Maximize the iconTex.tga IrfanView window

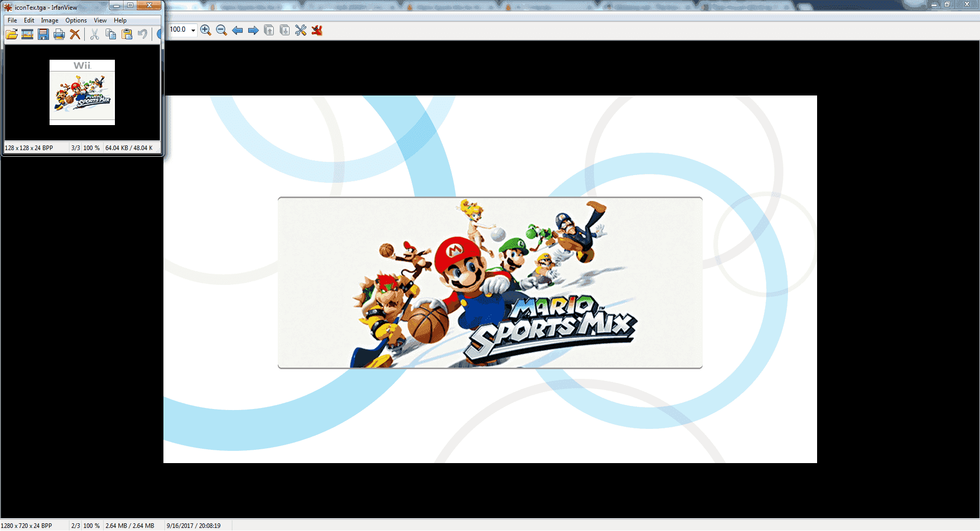click(x=130, y=6)
